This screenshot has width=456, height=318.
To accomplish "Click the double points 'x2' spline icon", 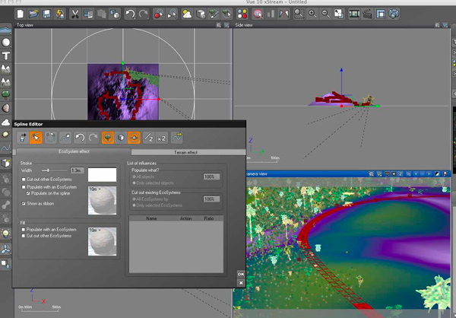I will pos(162,138).
